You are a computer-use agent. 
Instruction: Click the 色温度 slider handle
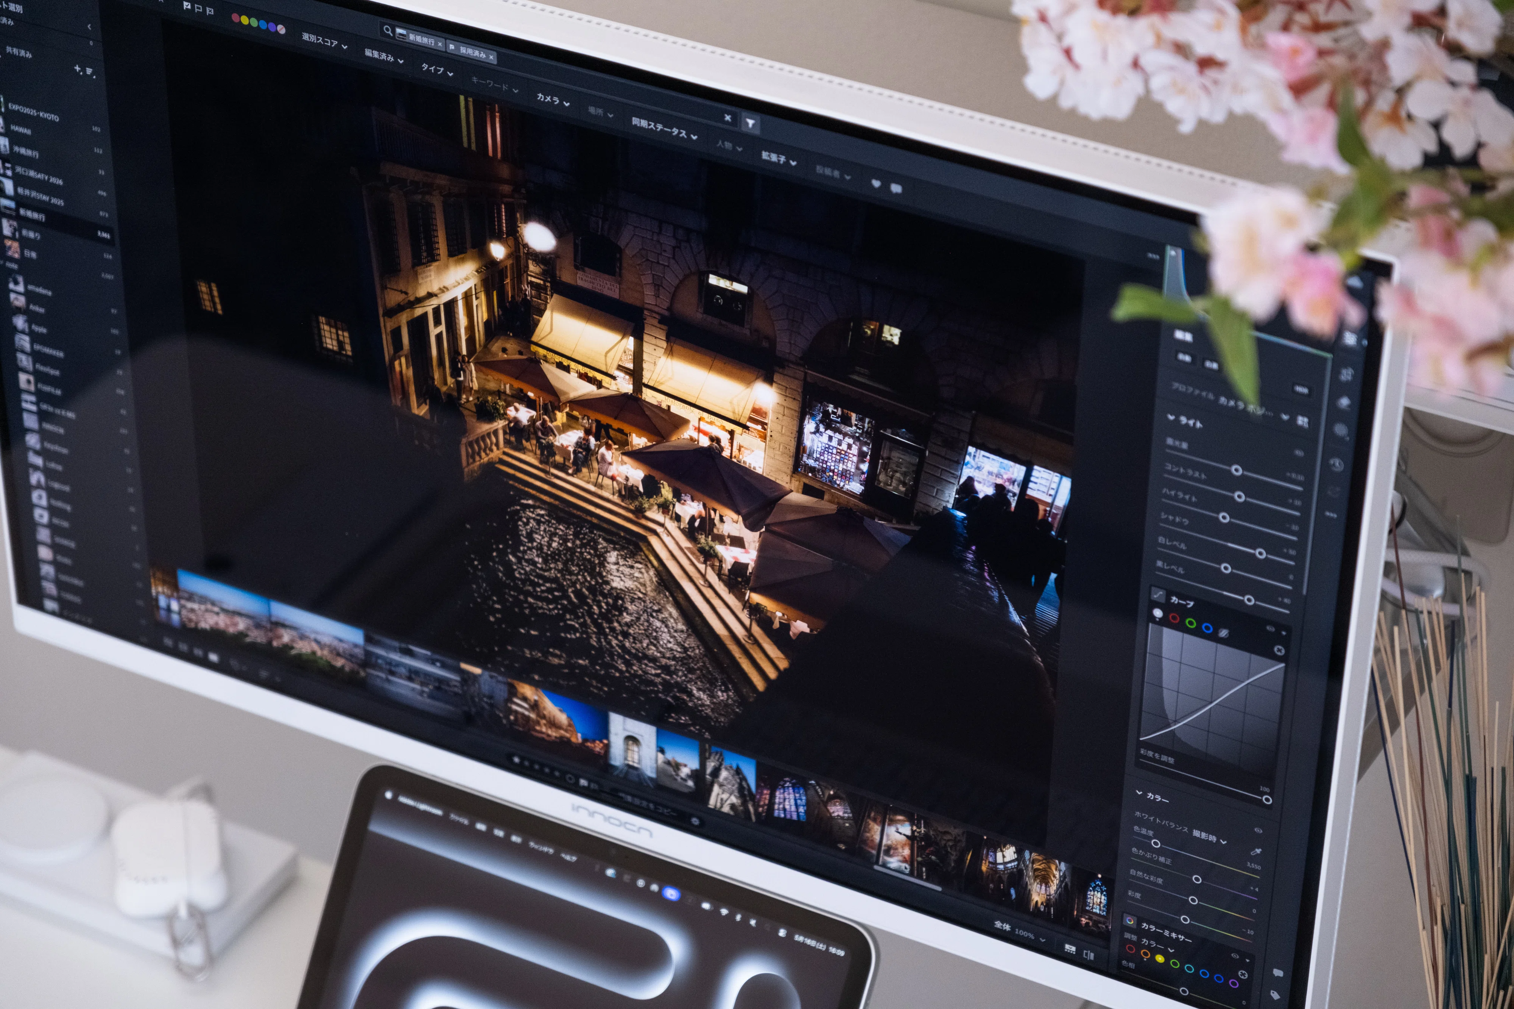coord(1156,843)
